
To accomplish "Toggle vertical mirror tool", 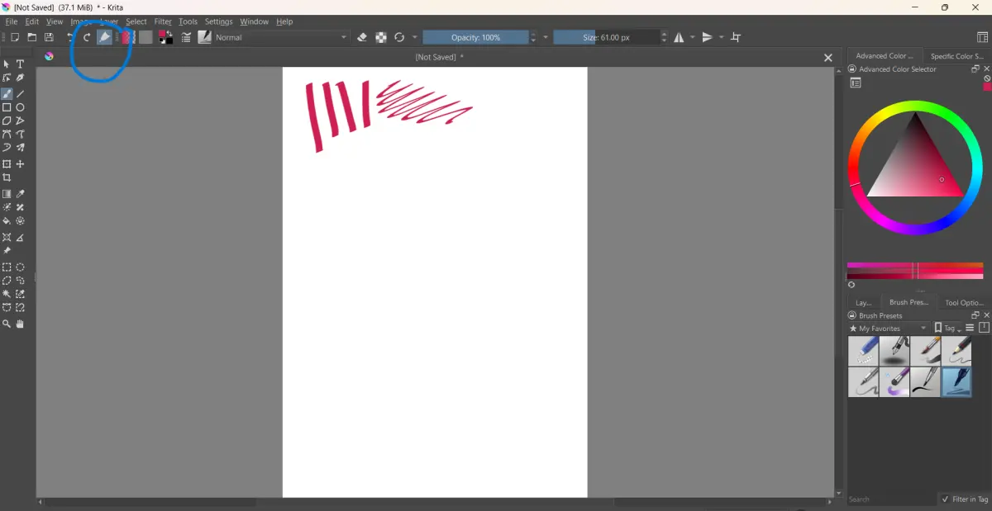I will (707, 37).
